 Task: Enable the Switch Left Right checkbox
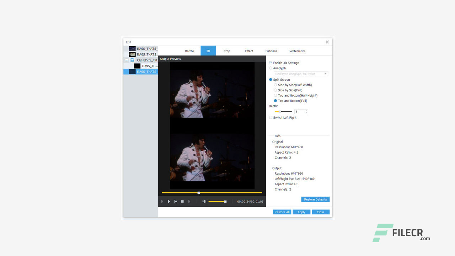pos(271,117)
